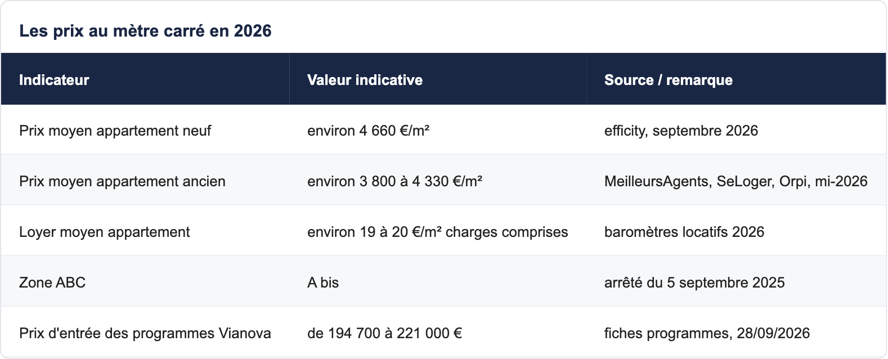Click the 'Prix moyen appartement ancien' cell
888x359 pixels.
(x=145, y=181)
